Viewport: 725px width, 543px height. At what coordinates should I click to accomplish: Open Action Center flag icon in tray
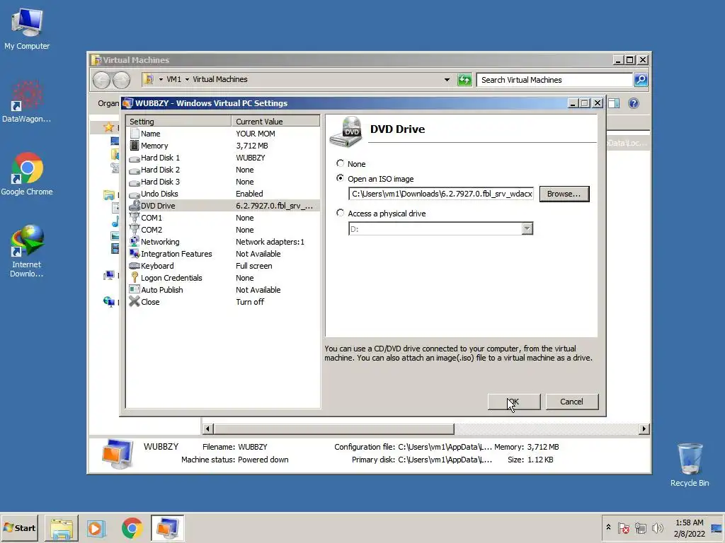pyautogui.click(x=623, y=527)
